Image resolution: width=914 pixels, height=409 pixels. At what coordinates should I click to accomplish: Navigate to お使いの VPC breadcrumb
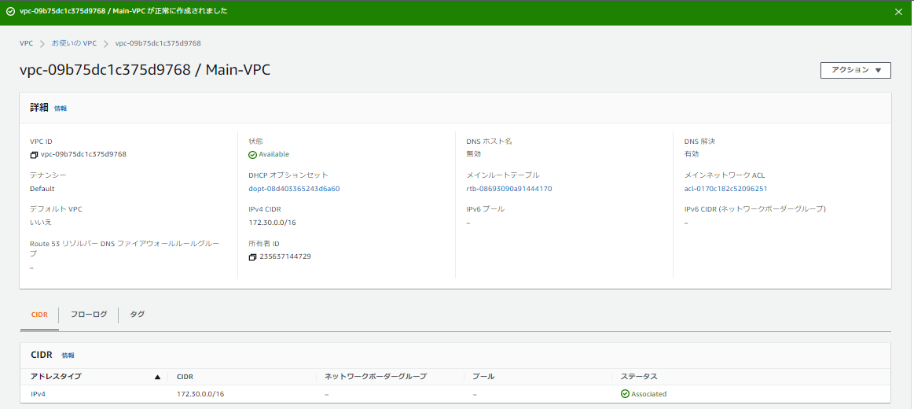click(x=74, y=43)
